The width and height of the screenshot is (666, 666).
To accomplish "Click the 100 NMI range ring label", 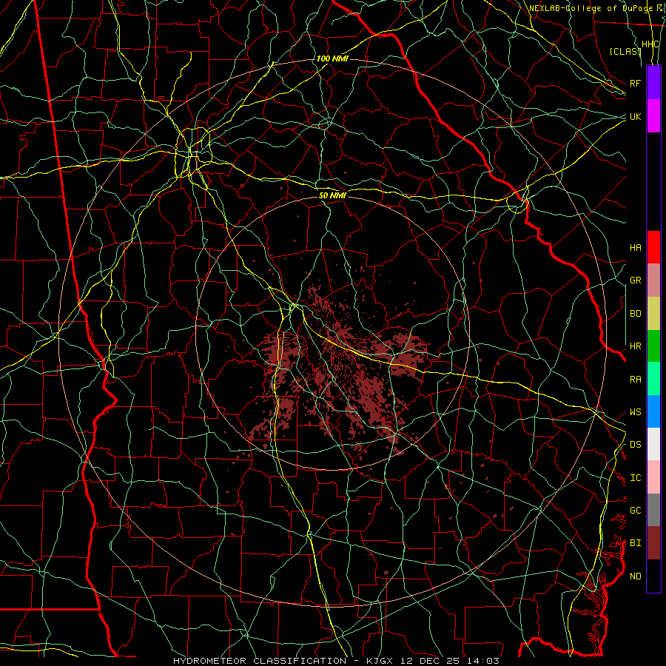I will click(x=332, y=58).
